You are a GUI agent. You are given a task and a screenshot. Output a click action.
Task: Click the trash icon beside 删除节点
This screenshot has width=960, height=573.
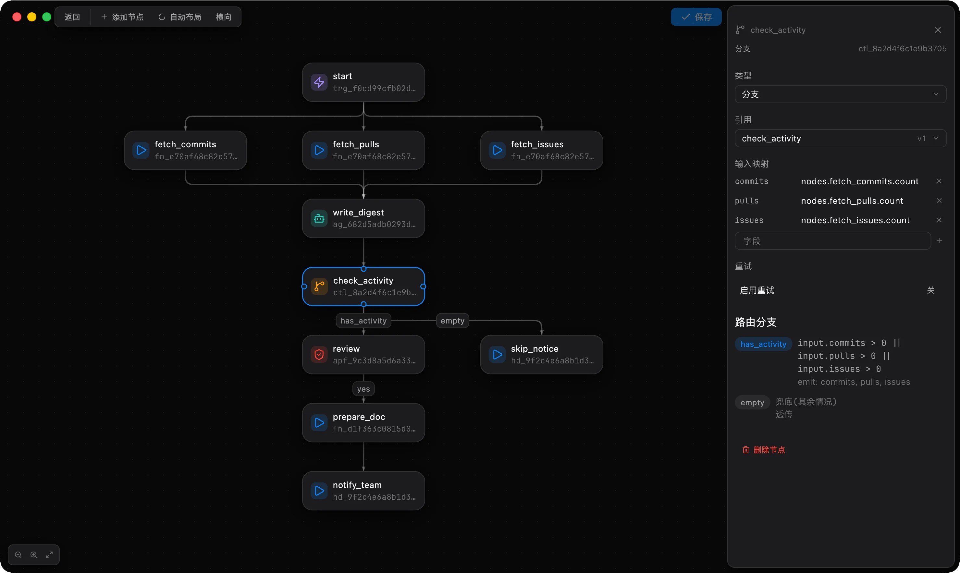pyautogui.click(x=746, y=450)
